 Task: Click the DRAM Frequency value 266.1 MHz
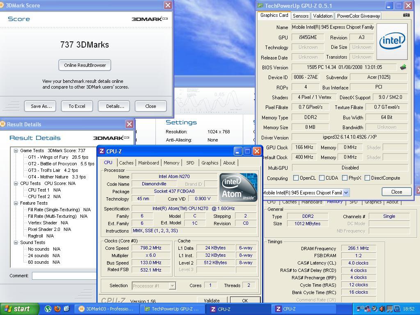pyautogui.click(x=358, y=248)
